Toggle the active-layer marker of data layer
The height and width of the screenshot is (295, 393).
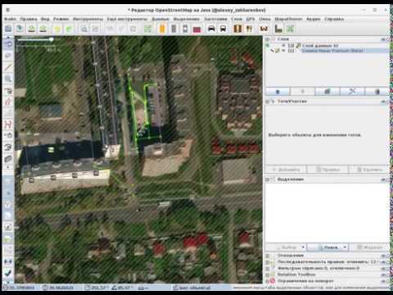[x=268, y=46]
